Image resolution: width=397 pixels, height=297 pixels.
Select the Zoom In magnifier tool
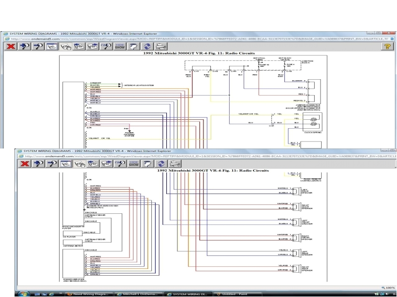point(23,46)
